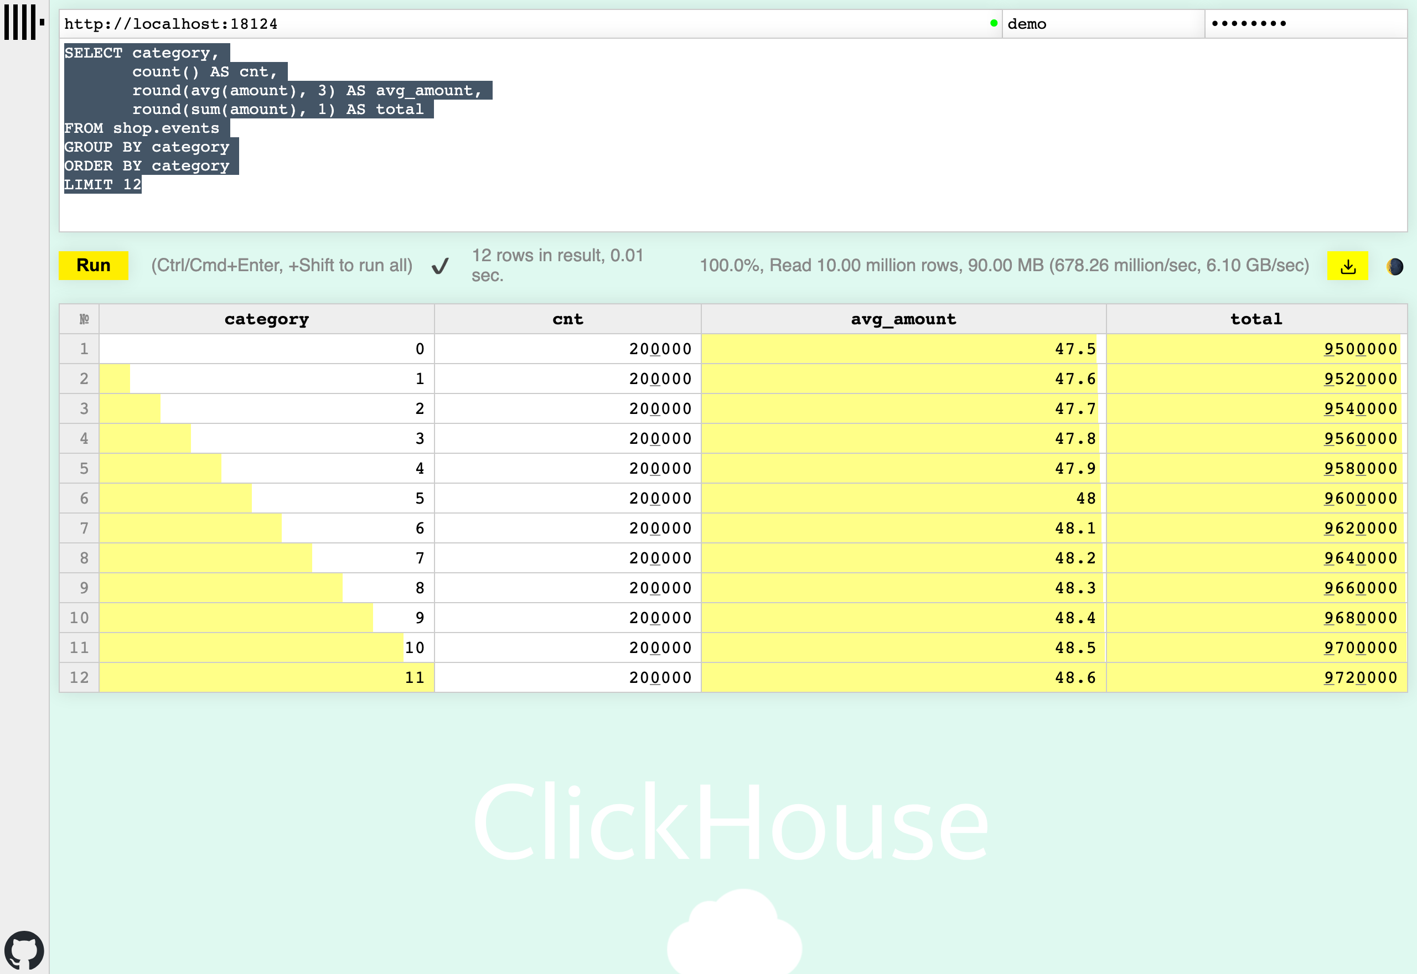Click the "FROM shop.events" line in the query

point(142,128)
